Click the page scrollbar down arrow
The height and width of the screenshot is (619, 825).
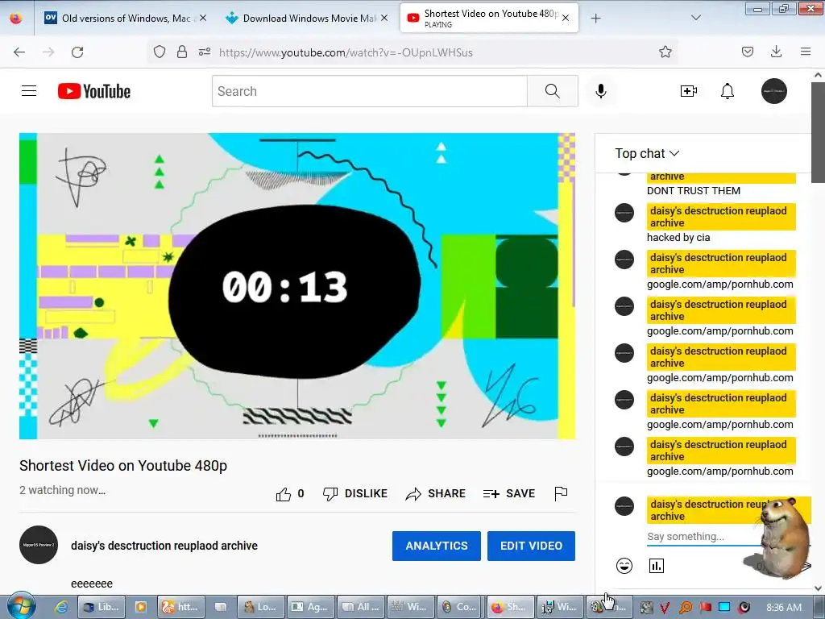pos(819,588)
